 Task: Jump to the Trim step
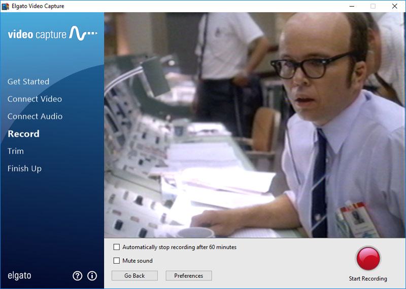tap(16, 151)
